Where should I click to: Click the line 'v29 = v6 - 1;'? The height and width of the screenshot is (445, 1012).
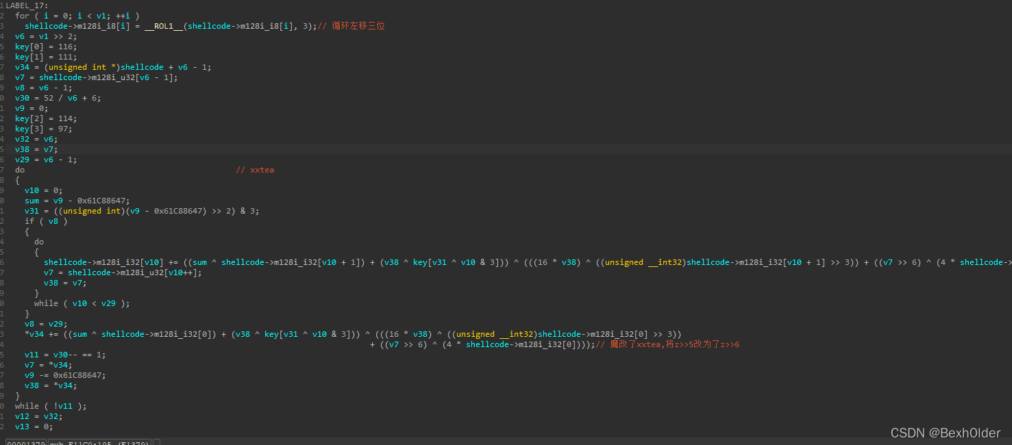pos(46,160)
